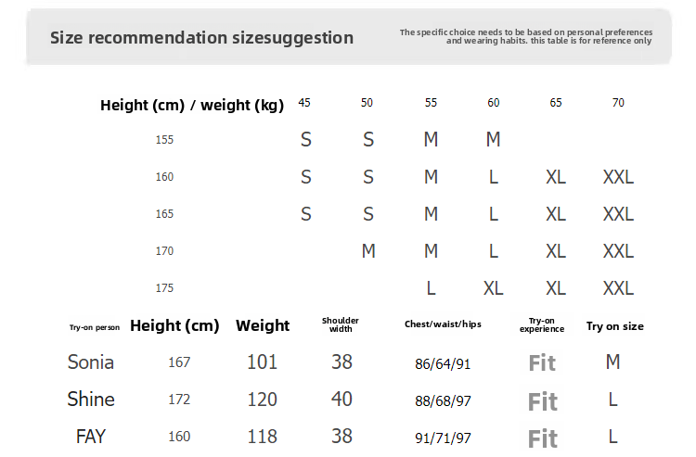Select the try-on person Shine

click(91, 400)
